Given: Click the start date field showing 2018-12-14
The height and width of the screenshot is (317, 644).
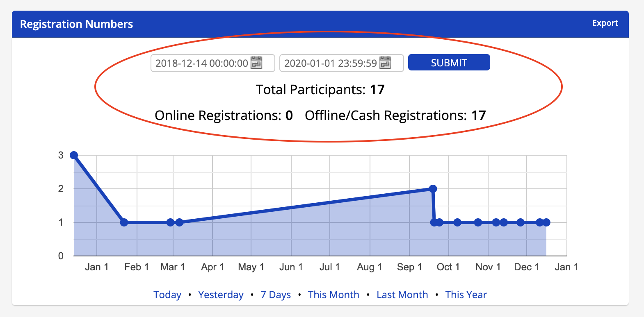Looking at the screenshot, I should [201, 63].
